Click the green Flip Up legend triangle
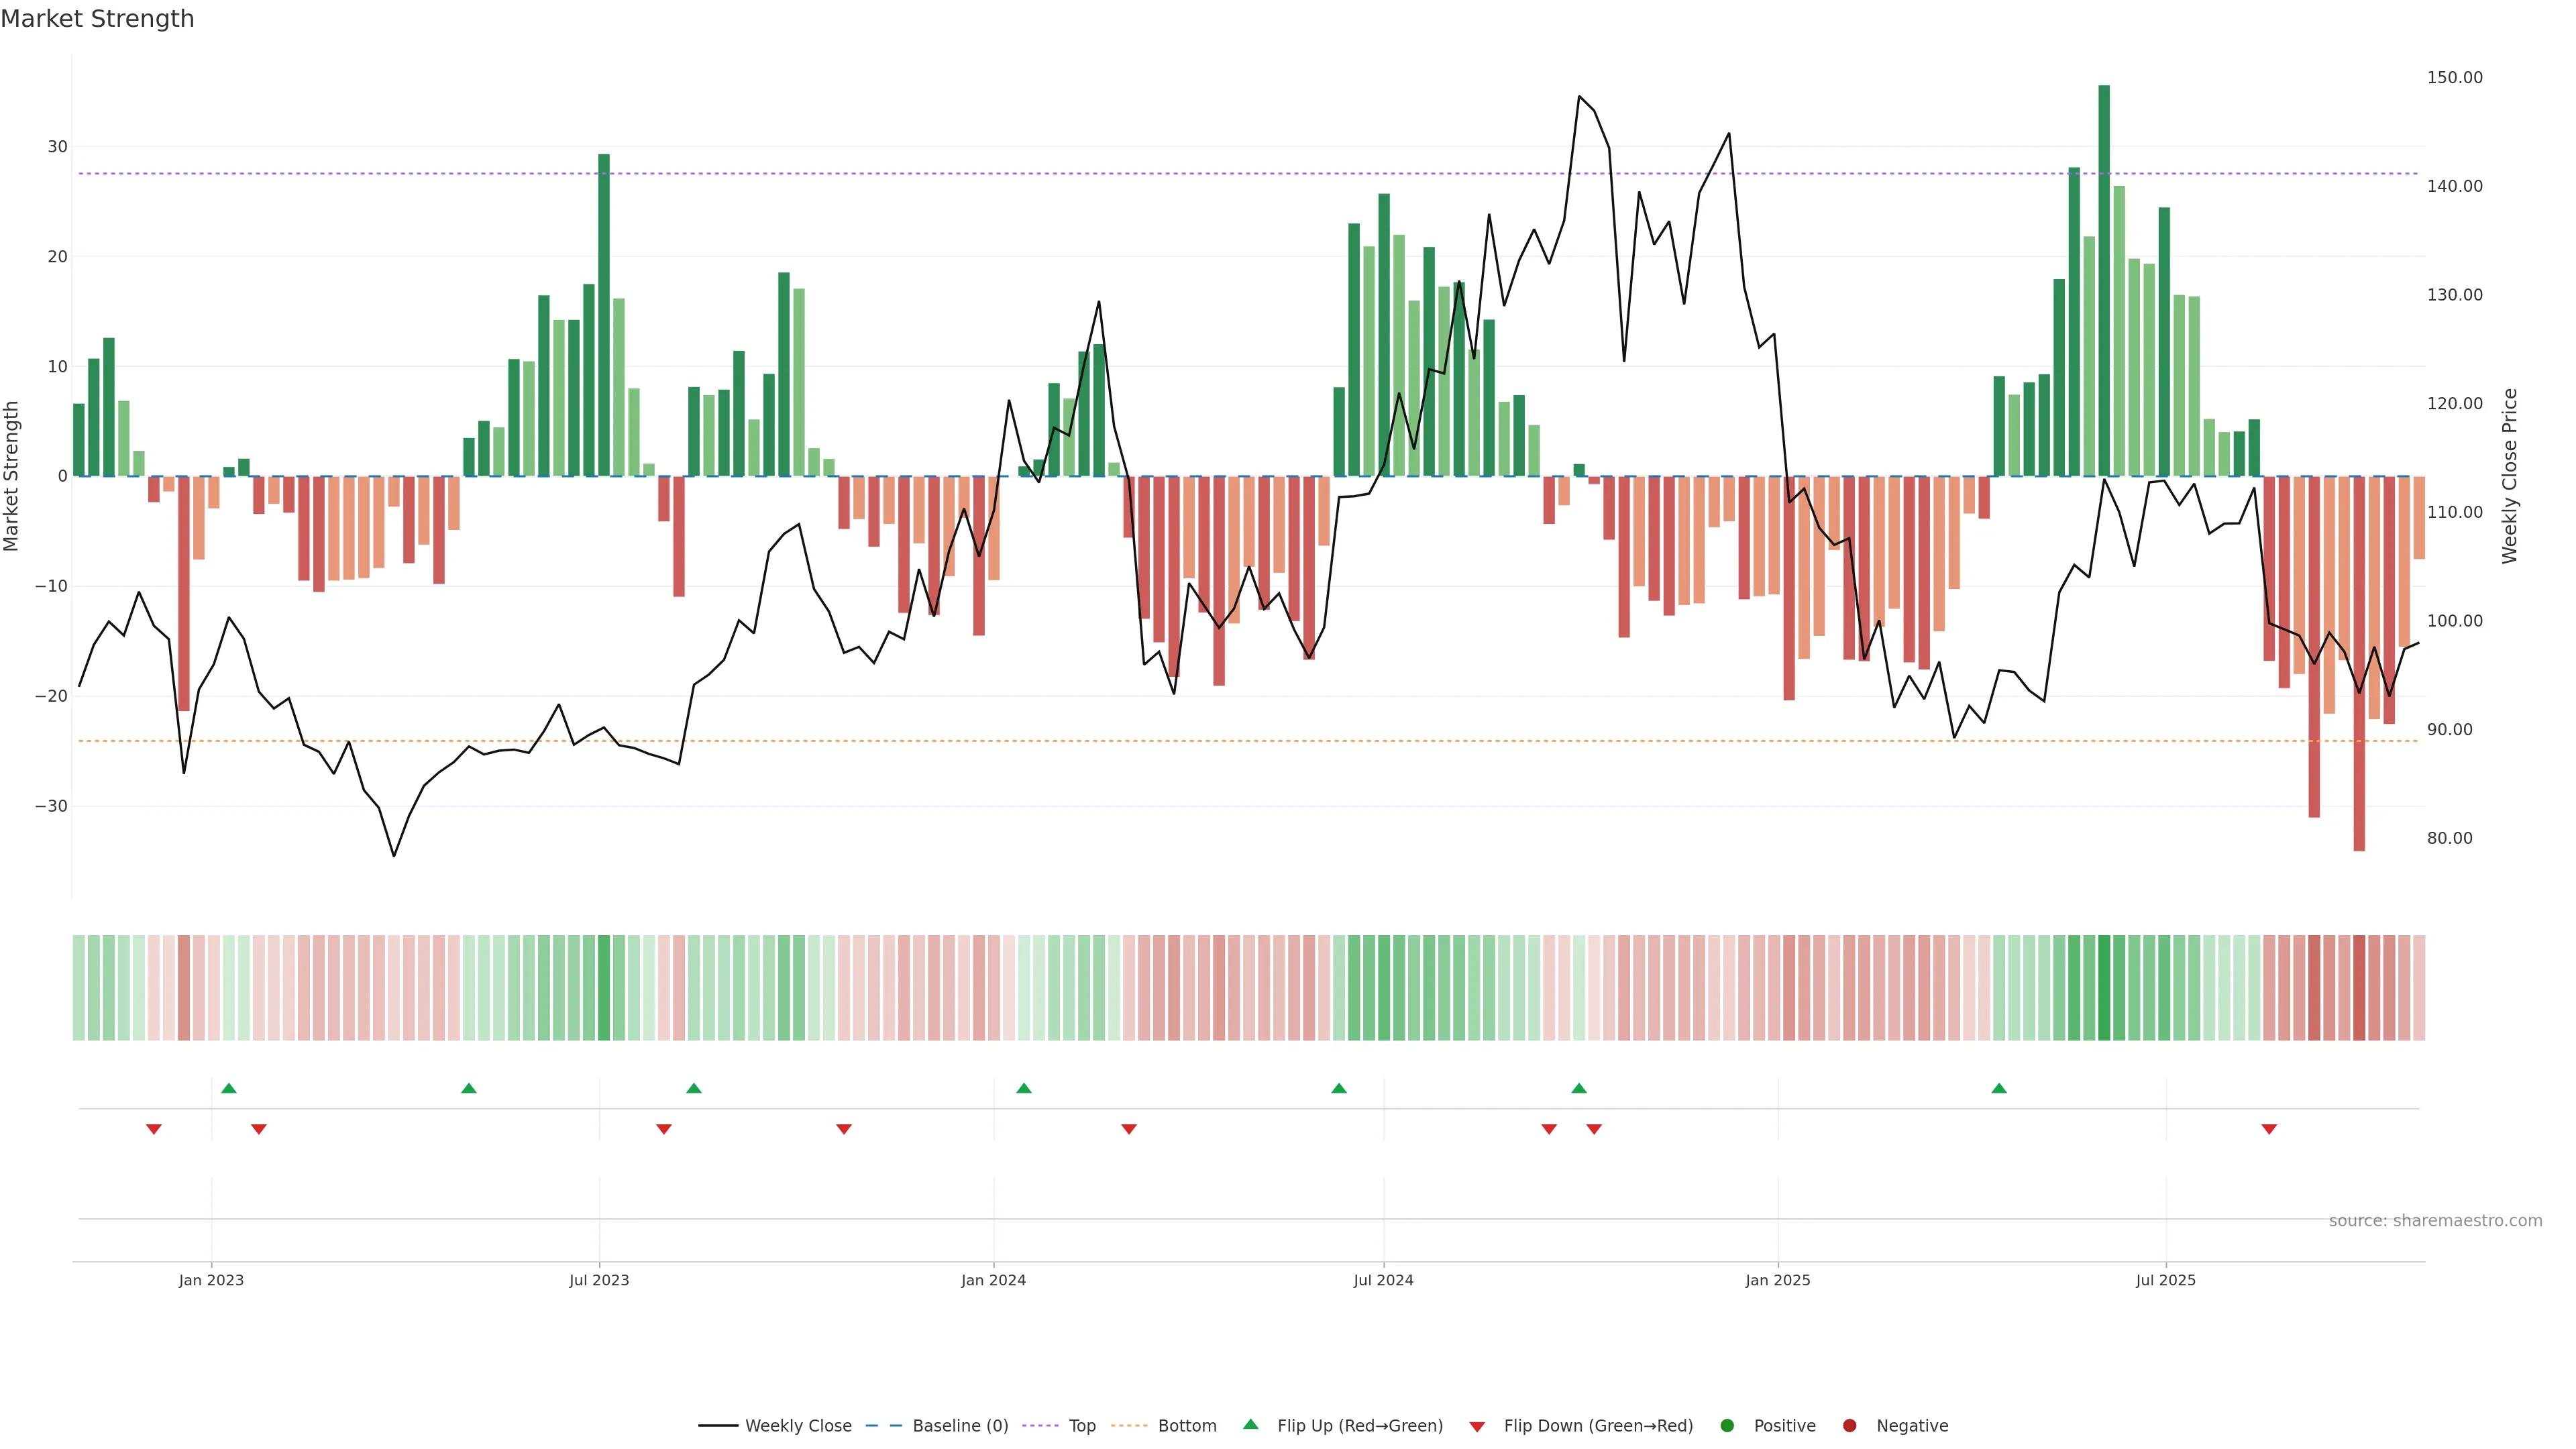Image resolution: width=2576 pixels, height=1449 pixels. pos(1250,1424)
